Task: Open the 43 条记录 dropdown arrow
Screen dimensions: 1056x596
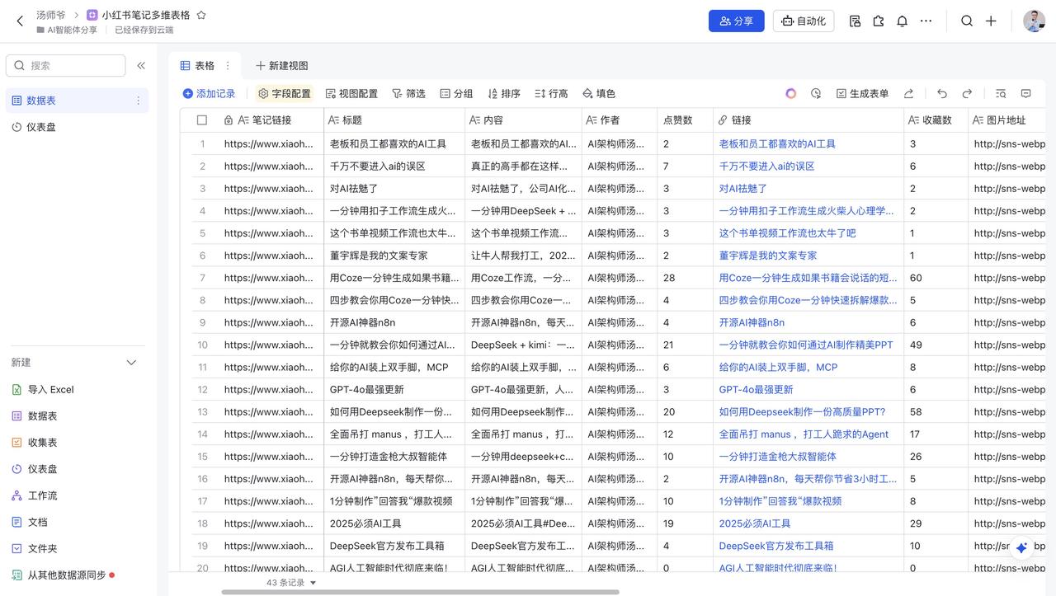Action: (x=313, y=583)
